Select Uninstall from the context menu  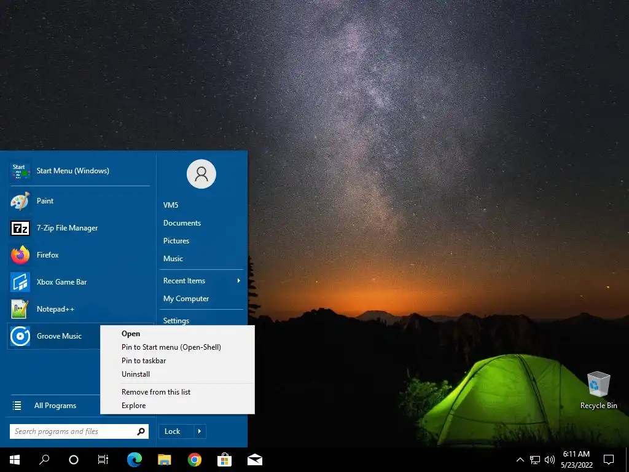pyautogui.click(x=178, y=374)
